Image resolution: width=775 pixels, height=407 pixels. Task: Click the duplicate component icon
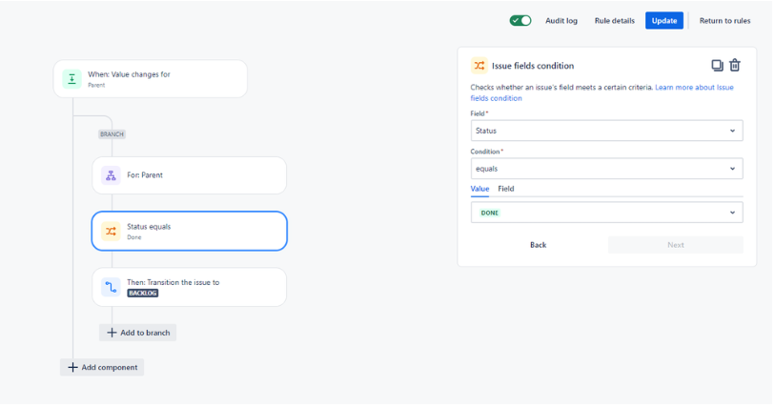pyautogui.click(x=716, y=65)
